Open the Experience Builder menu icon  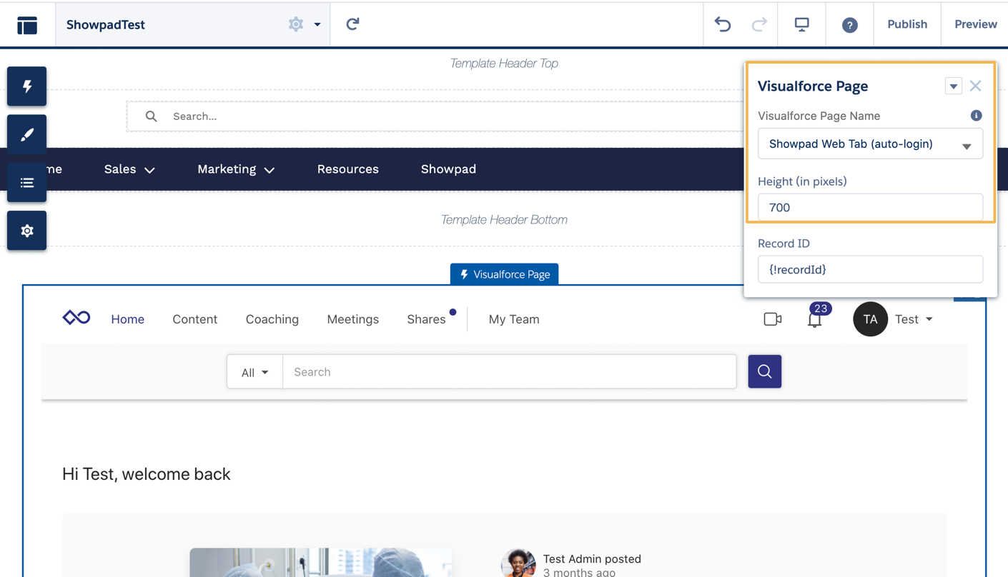pos(27,25)
